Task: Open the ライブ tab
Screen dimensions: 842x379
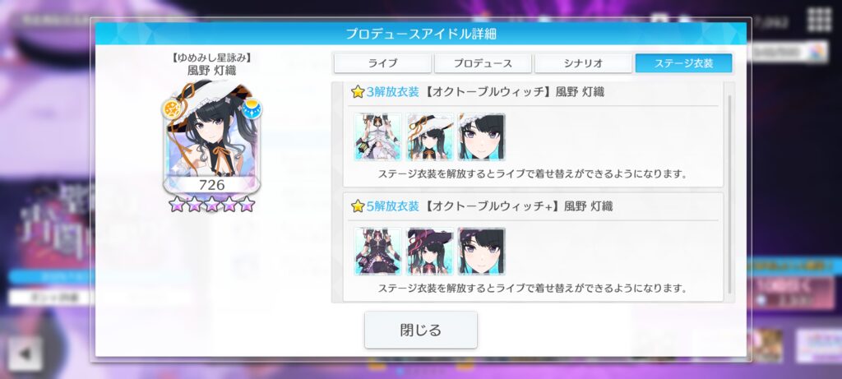Action: pyautogui.click(x=382, y=62)
